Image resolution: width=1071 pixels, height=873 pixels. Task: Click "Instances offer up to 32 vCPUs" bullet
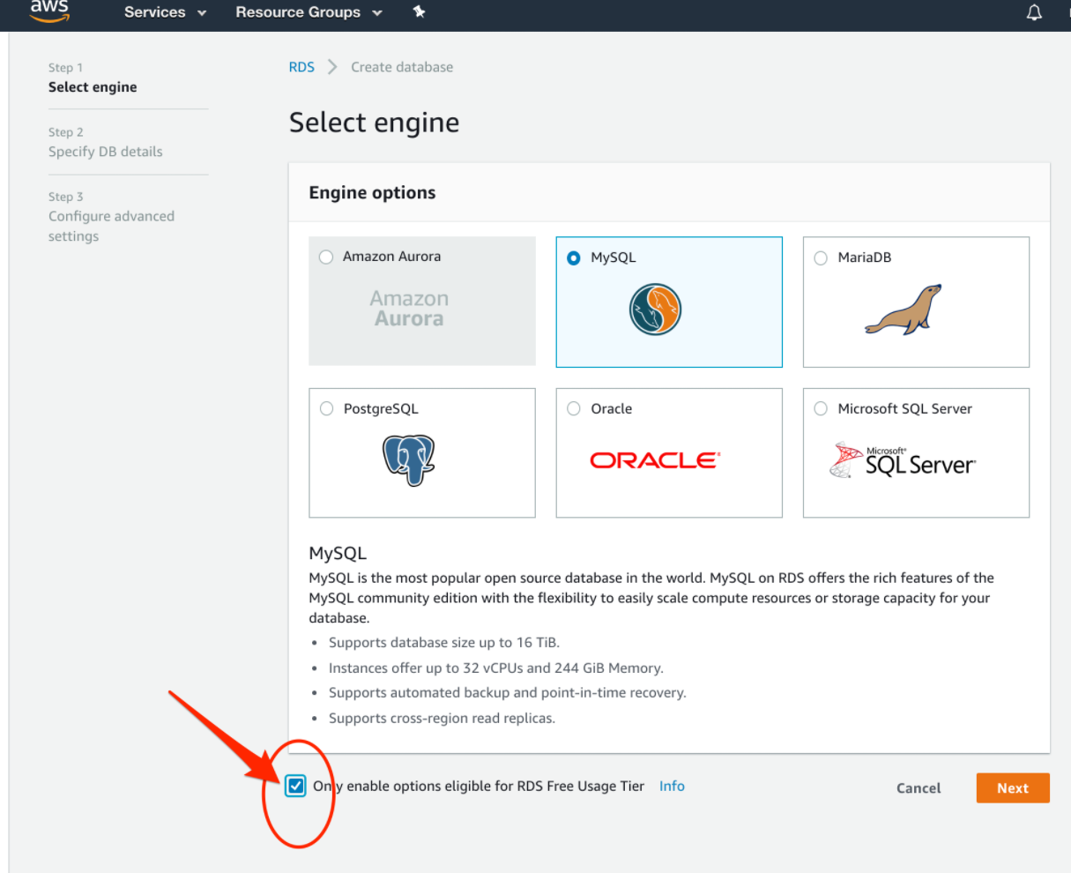click(x=496, y=668)
